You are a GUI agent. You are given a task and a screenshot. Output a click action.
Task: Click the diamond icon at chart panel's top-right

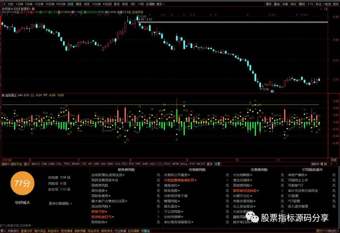(x=321, y=9)
